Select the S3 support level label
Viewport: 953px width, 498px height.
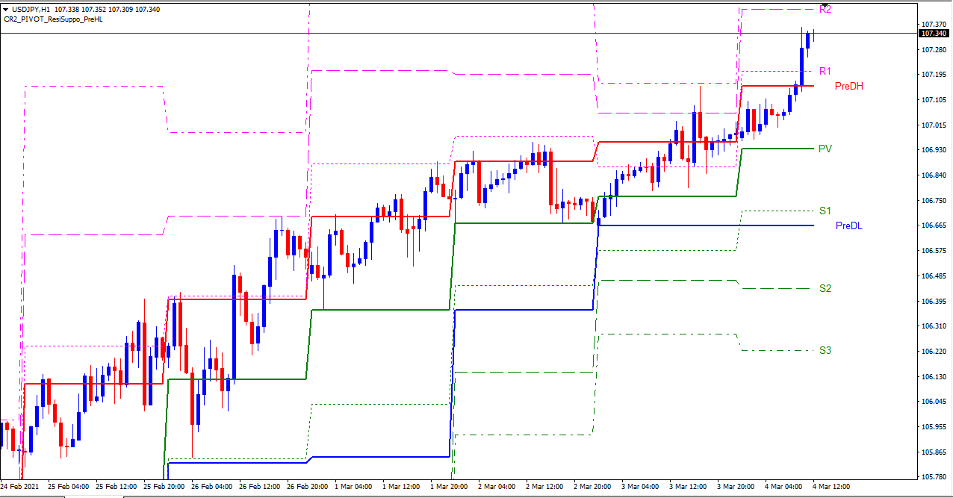[825, 350]
